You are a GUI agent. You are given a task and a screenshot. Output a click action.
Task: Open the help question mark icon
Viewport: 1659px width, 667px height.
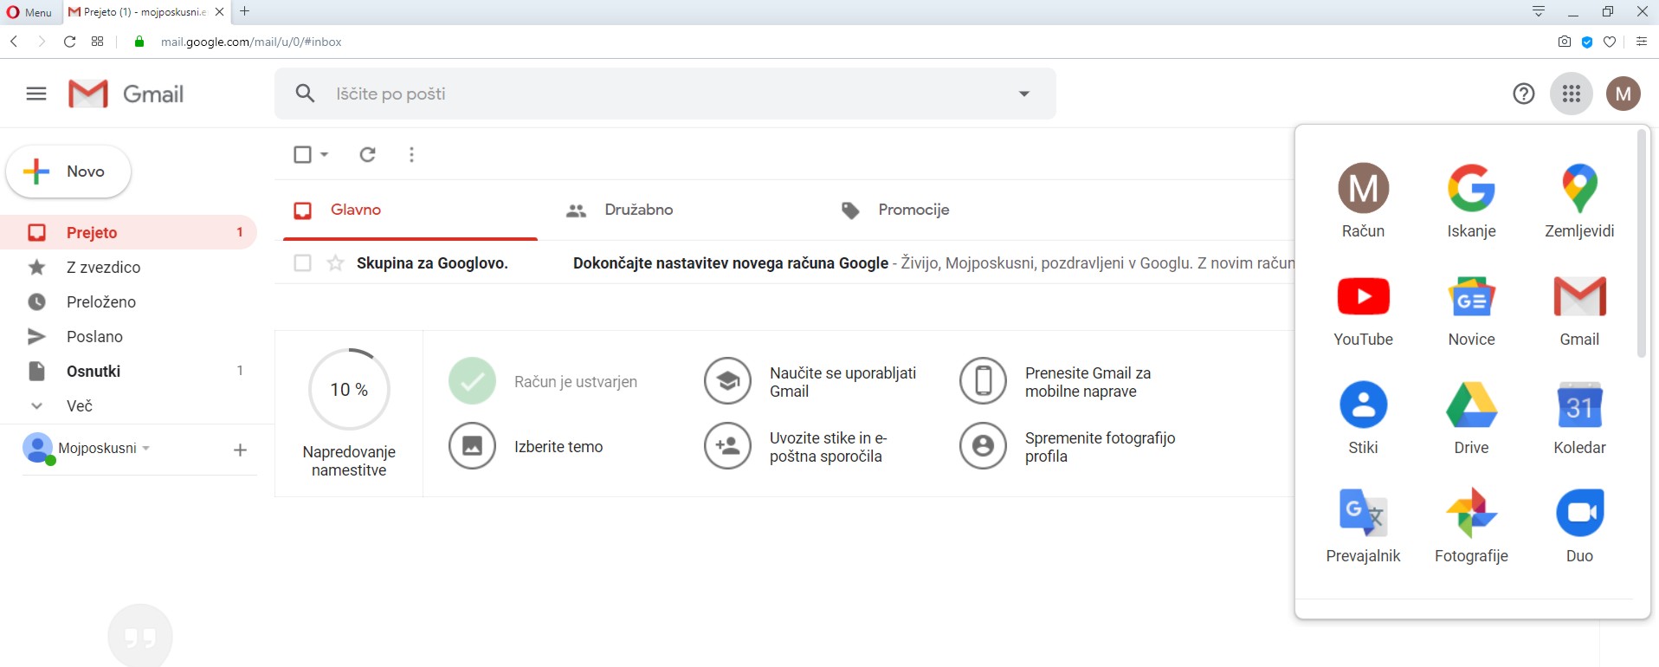coord(1523,94)
